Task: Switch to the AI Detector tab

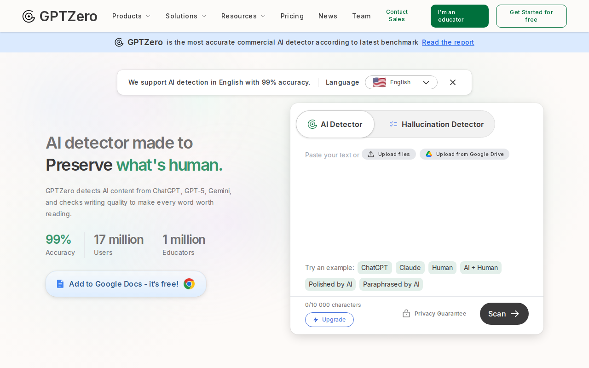Action: click(x=335, y=124)
